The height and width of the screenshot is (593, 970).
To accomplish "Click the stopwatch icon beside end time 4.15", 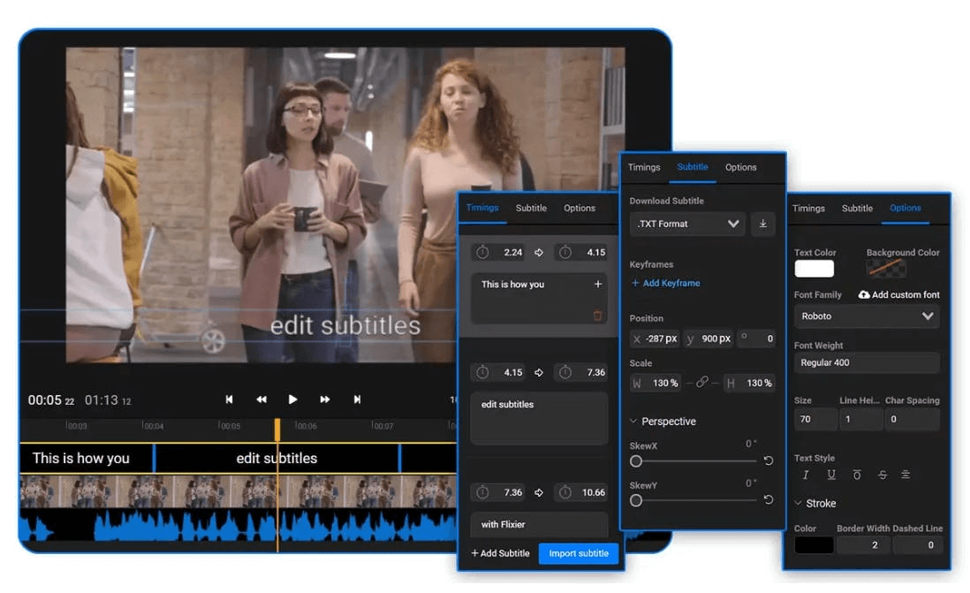I will pyautogui.click(x=565, y=252).
